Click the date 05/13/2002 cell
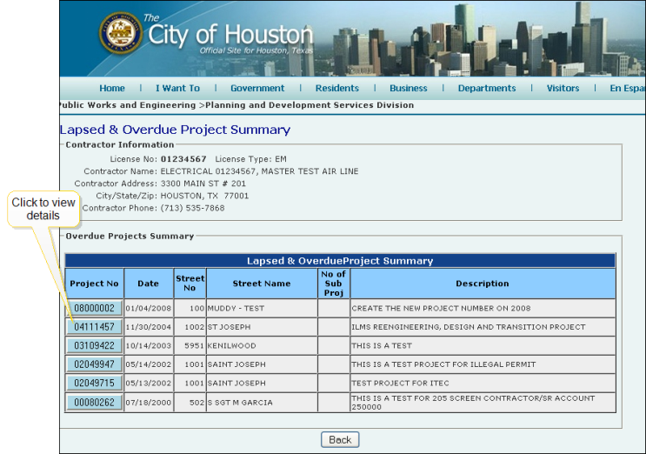This screenshot has width=646, height=454. click(149, 384)
